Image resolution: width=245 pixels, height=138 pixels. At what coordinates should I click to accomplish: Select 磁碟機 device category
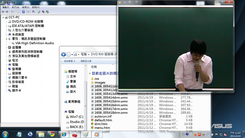(x=16, y=73)
